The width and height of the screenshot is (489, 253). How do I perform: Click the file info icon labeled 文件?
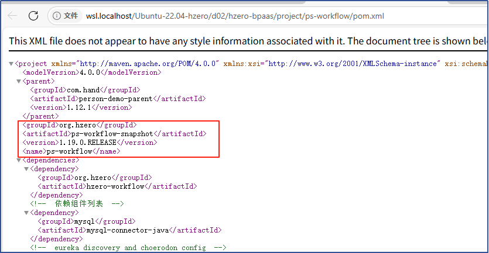(x=66, y=16)
